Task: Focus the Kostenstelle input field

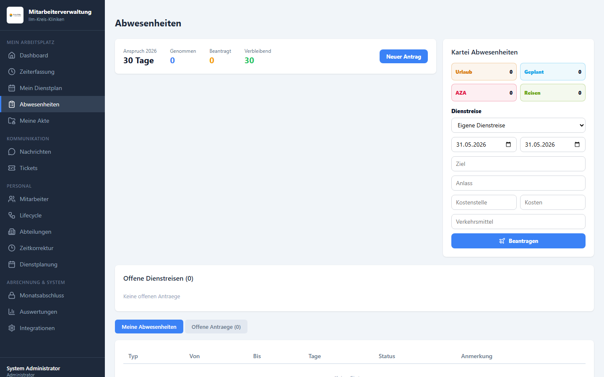Action: point(484,202)
